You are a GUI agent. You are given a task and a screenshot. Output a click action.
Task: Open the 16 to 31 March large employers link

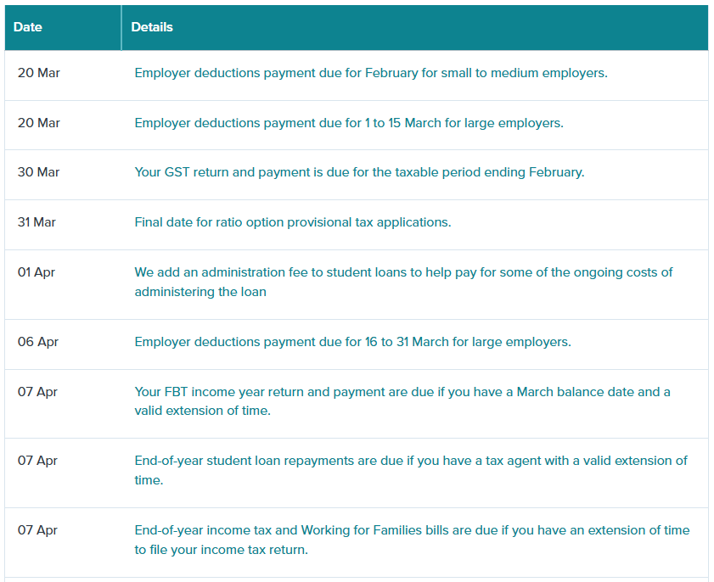352,342
